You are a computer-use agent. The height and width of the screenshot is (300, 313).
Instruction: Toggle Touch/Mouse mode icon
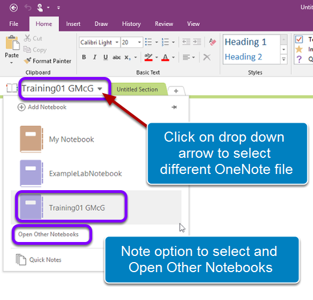tap(40, 8)
